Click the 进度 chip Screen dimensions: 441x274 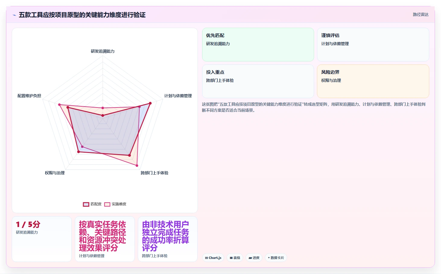tap(254, 258)
